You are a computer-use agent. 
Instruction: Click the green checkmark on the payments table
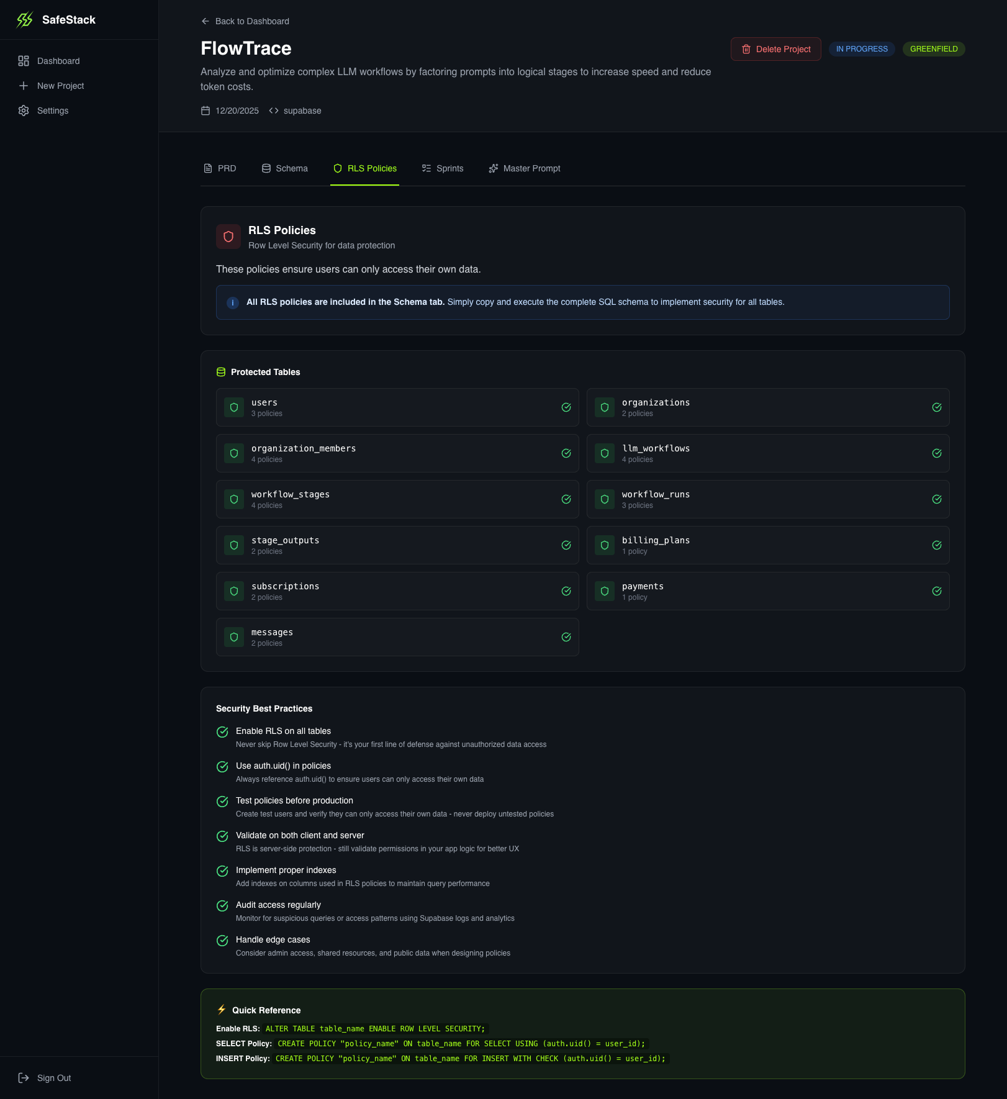936,591
